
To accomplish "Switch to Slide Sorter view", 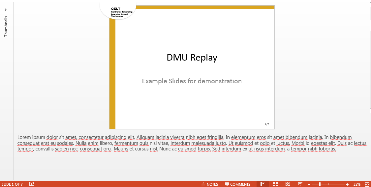I will point(275,184).
